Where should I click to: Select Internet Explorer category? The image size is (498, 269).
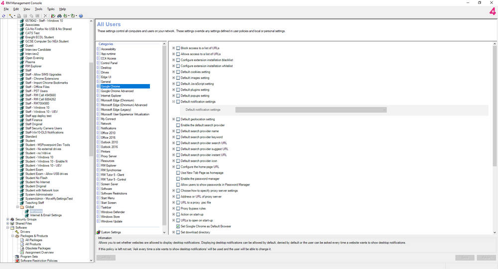[111, 95]
